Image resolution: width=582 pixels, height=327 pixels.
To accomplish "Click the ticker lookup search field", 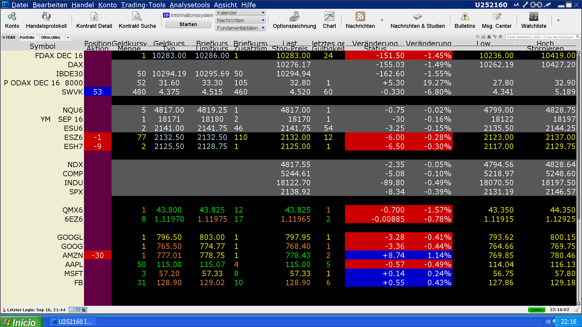I will [x=540, y=37].
